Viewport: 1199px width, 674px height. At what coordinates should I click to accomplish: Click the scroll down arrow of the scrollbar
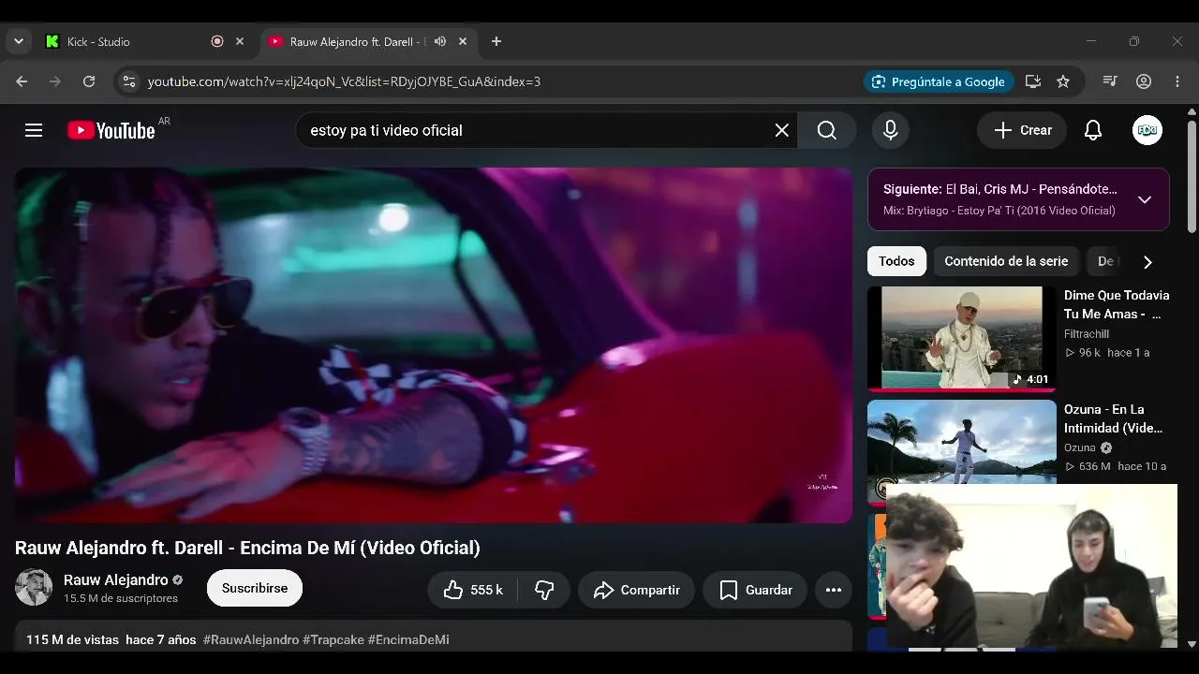tap(1192, 644)
